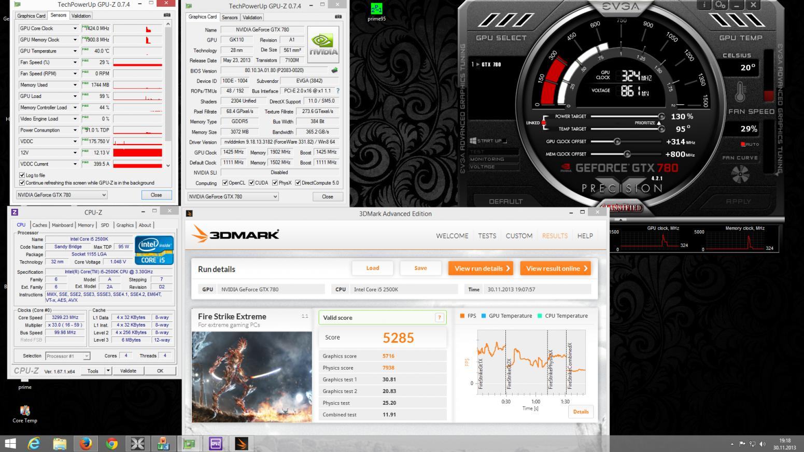Click Load button in 3DMark
The height and width of the screenshot is (452, 804).
[x=373, y=268]
